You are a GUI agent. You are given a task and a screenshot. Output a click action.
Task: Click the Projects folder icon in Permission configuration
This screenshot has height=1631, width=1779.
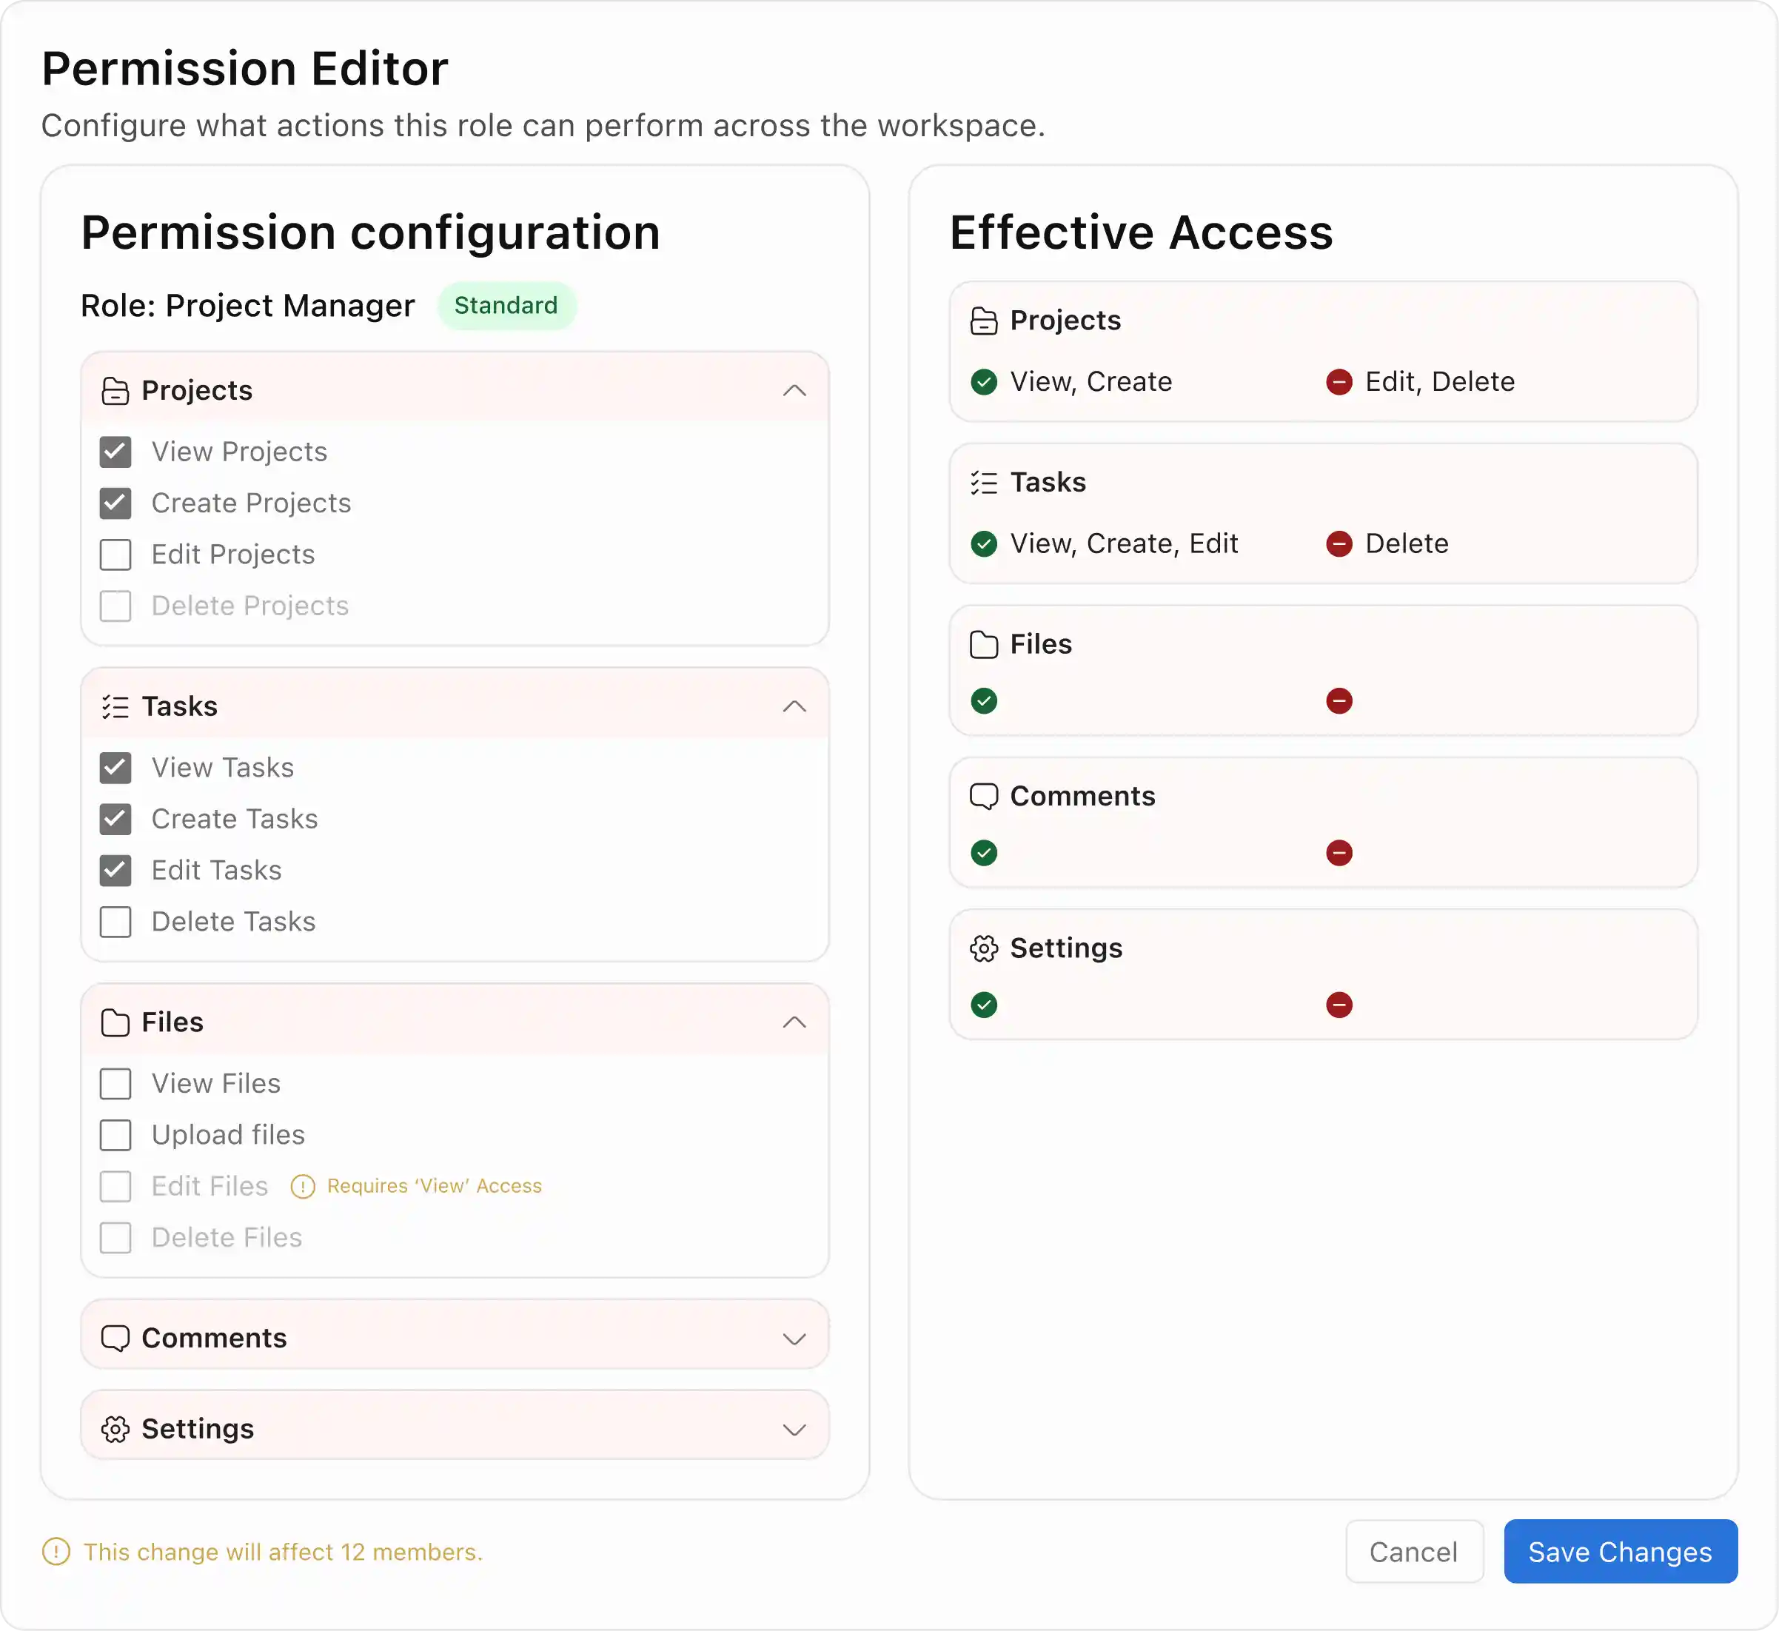click(115, 391)
